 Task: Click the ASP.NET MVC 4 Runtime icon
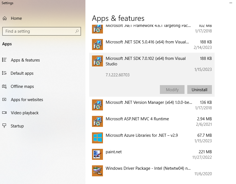(x=97, y=121)
